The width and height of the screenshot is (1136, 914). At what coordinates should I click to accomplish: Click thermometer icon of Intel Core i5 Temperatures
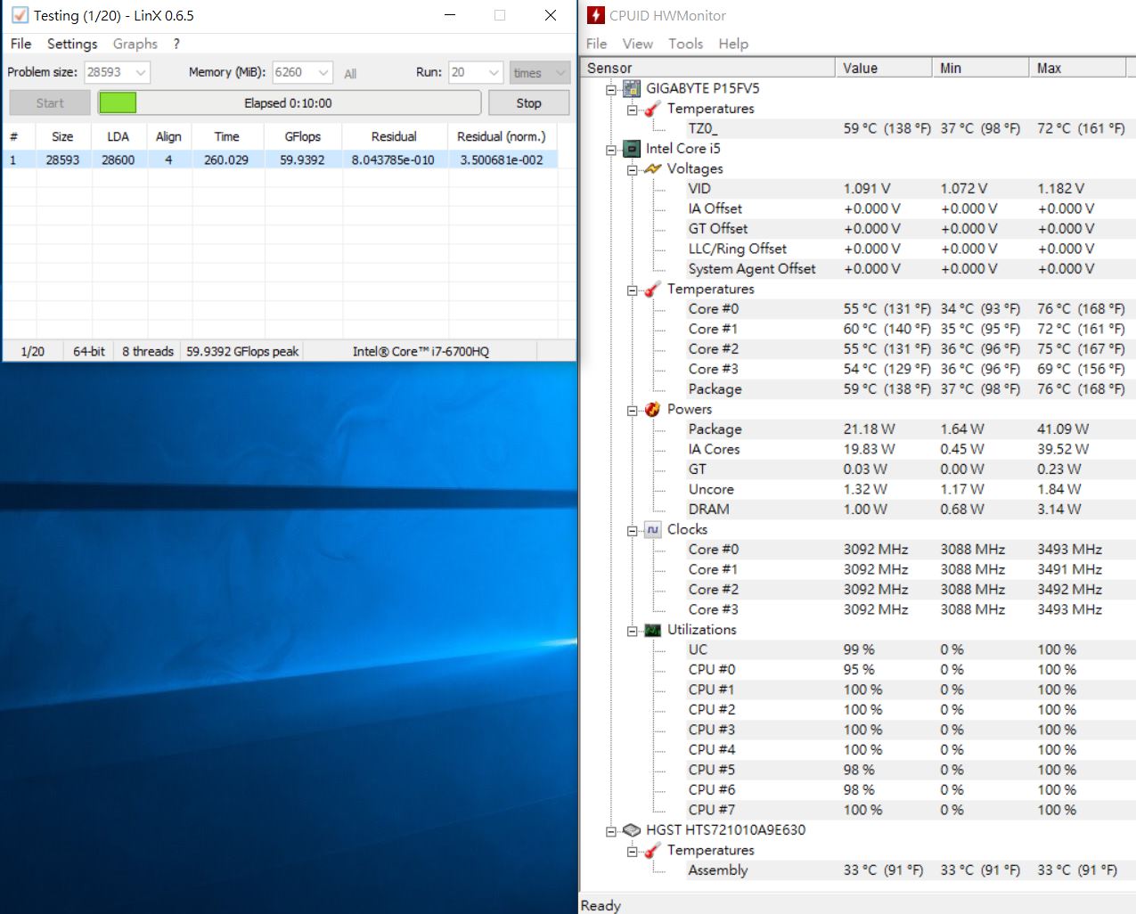coord(653,289)
